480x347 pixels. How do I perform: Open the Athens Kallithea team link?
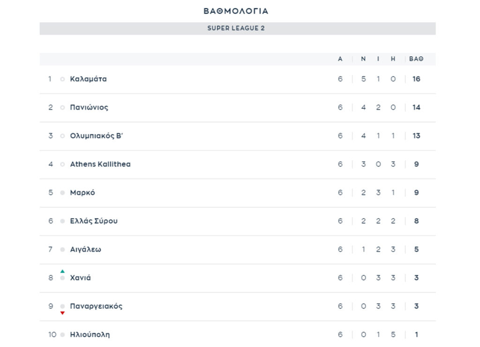[x=100, y=164]
